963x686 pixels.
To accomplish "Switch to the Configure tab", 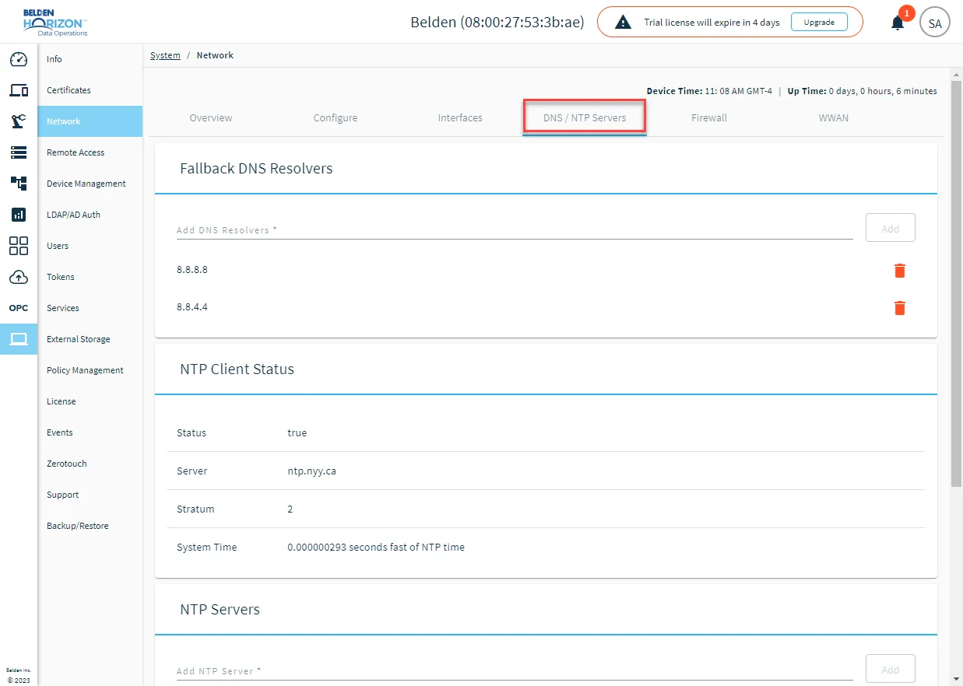I will tap(336, 118).
